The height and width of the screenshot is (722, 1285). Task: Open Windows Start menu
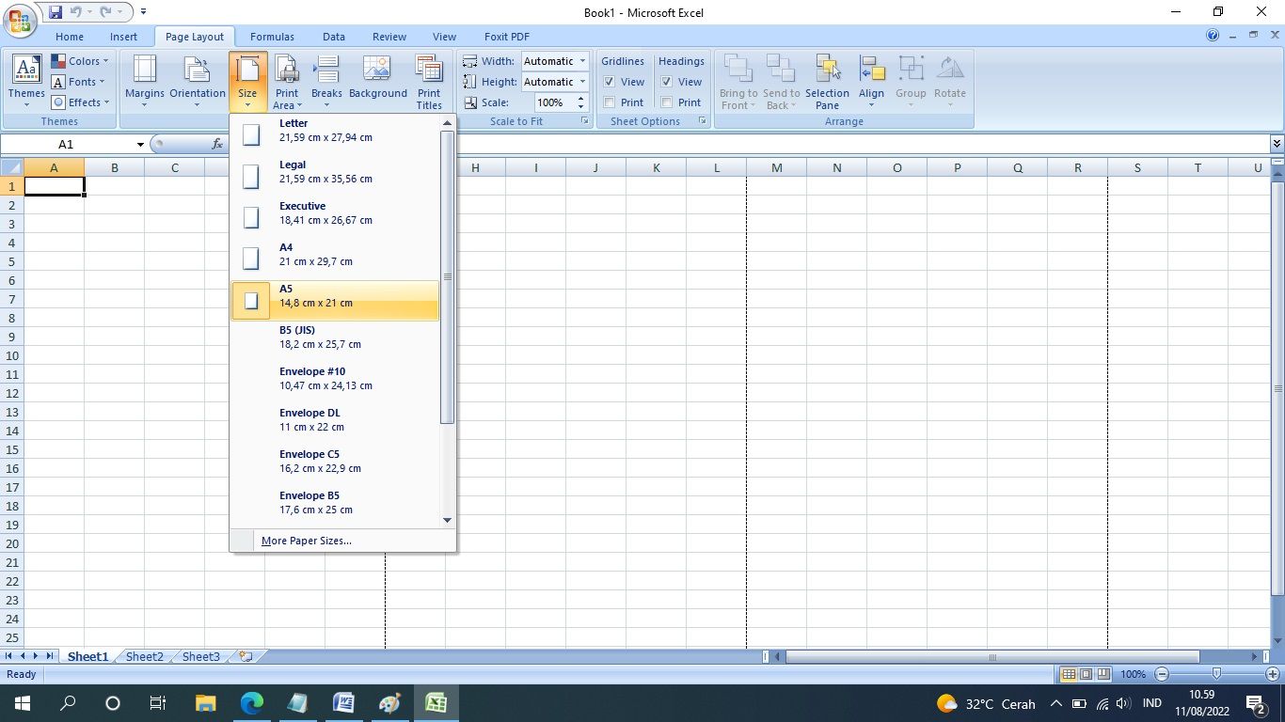22,703
